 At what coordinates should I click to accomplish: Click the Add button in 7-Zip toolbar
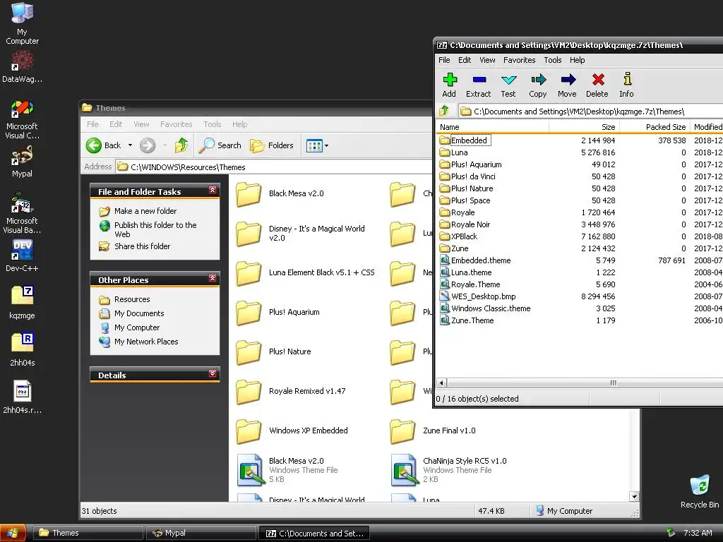point(449,85)
